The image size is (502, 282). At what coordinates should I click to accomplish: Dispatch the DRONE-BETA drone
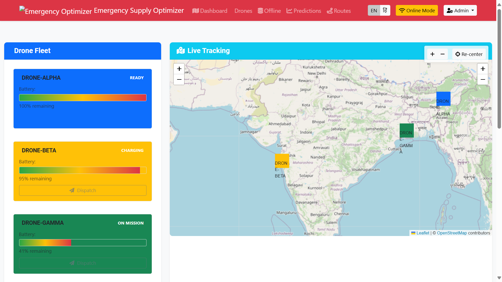83,190
